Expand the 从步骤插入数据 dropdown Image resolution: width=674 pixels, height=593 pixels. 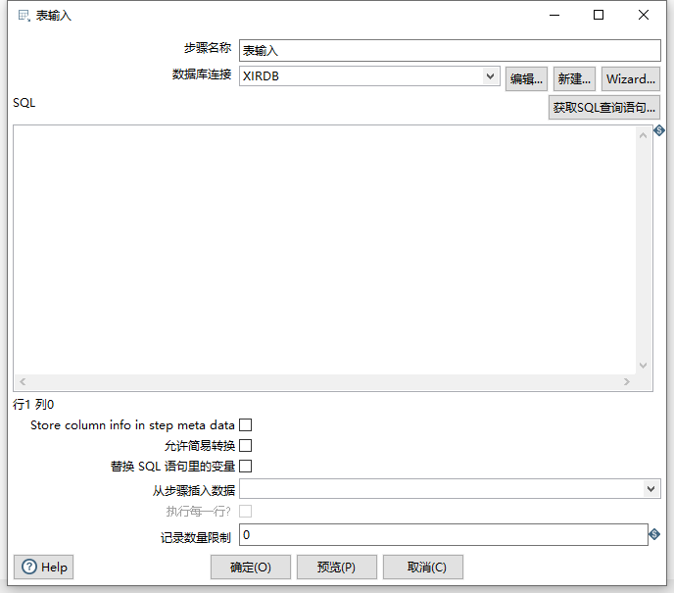click(x=650, y=489)
